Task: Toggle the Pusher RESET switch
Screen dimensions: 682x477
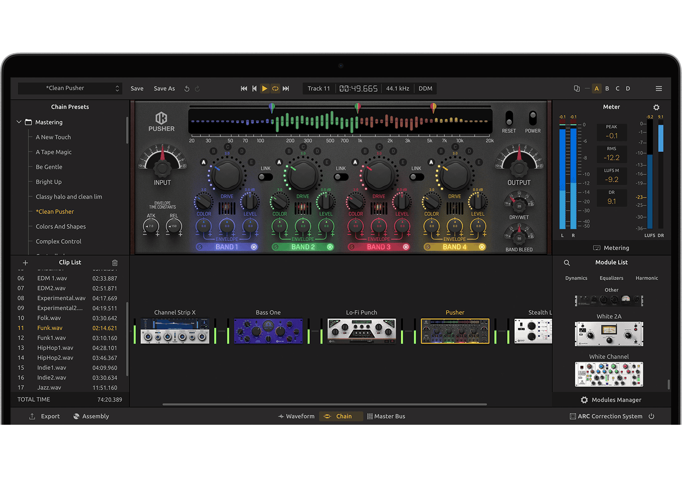Action: pyautogui.click(x=509, y=119)
